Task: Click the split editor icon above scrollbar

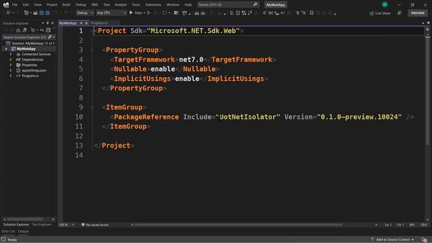Action: coord(427,29)
